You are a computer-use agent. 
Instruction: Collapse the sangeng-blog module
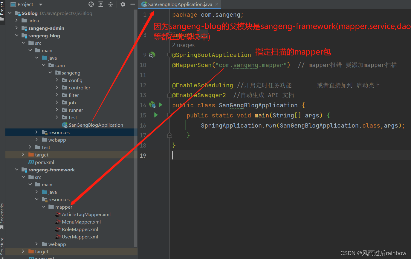pos(16,35)
